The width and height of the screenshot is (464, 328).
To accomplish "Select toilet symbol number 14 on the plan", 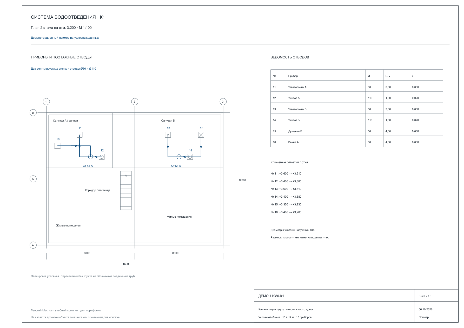I will 190,157.
